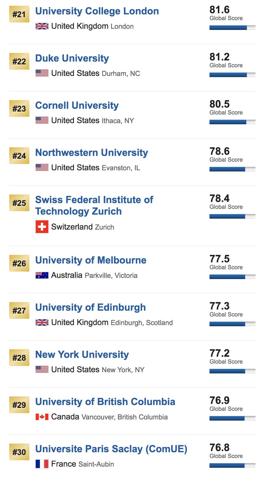263x481 pixels.
Task: Open the University College London link
Action: click(97, 11)
